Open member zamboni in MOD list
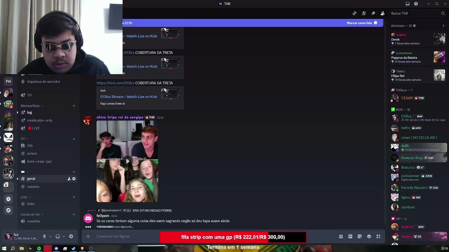449x252 pixels. tap(418, 207)
